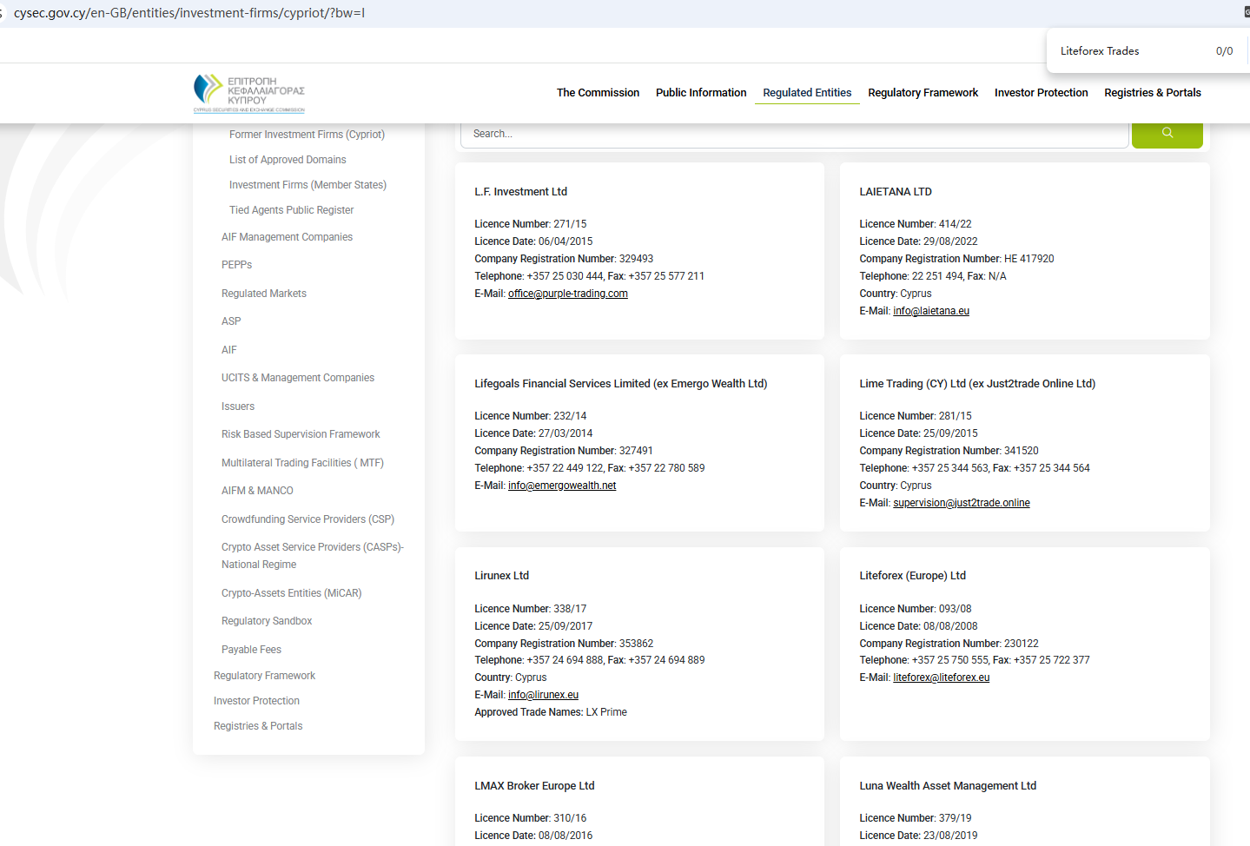Select List of Approved Domains in sidebar

[x=288, y=160]
